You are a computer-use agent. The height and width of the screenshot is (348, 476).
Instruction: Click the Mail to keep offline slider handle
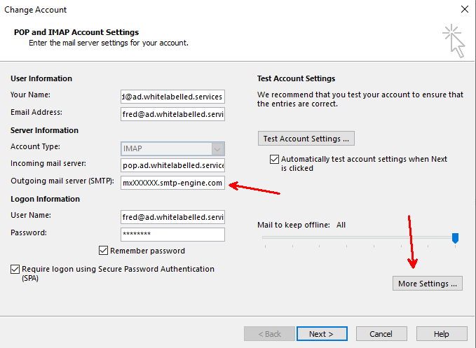pyautogui.click(x=455, y=239)
